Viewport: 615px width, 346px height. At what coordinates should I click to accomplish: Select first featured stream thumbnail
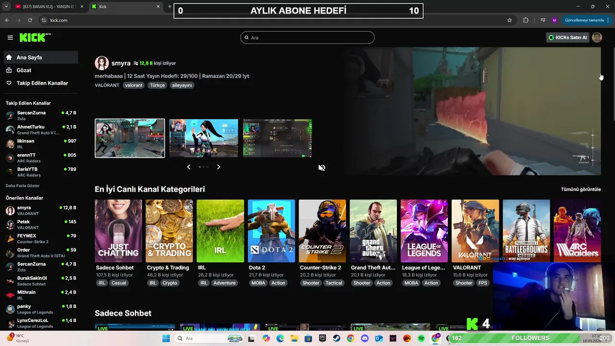tap(130, 138)
